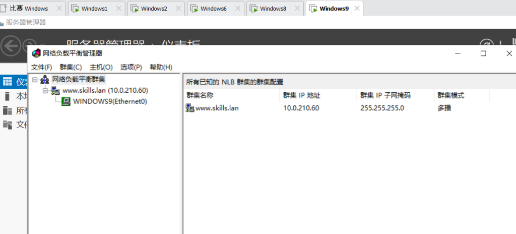Open the 帮助(H) menu

161,67
